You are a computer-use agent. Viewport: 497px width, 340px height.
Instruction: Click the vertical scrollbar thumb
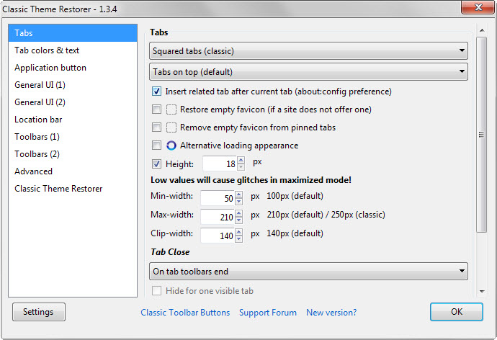[x=482, y=135]
